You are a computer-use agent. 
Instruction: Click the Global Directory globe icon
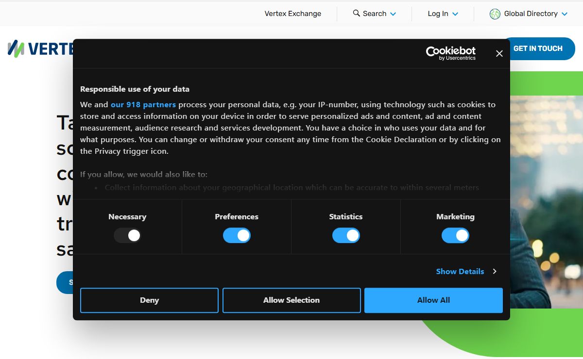(495, 14)
